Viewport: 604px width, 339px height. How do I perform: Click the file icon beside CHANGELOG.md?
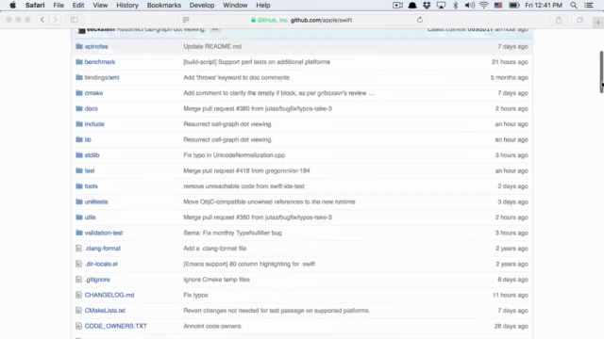(79, 295)
